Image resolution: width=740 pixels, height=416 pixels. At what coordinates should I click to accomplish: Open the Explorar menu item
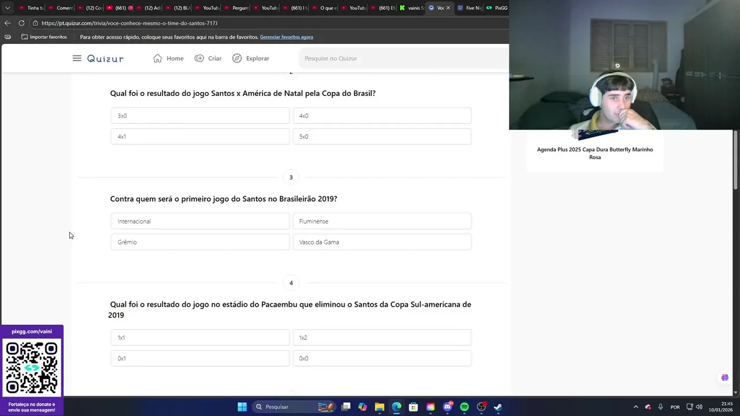251,58
